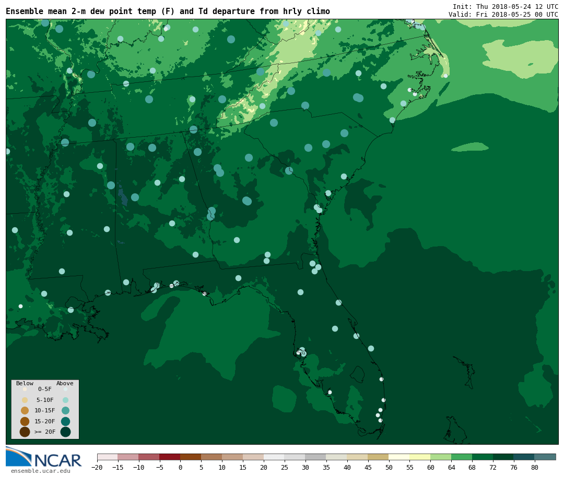Pick the -5 to 0 dark red swatch
The height and width of the screenshot is (477, 564).
[170, 457]
